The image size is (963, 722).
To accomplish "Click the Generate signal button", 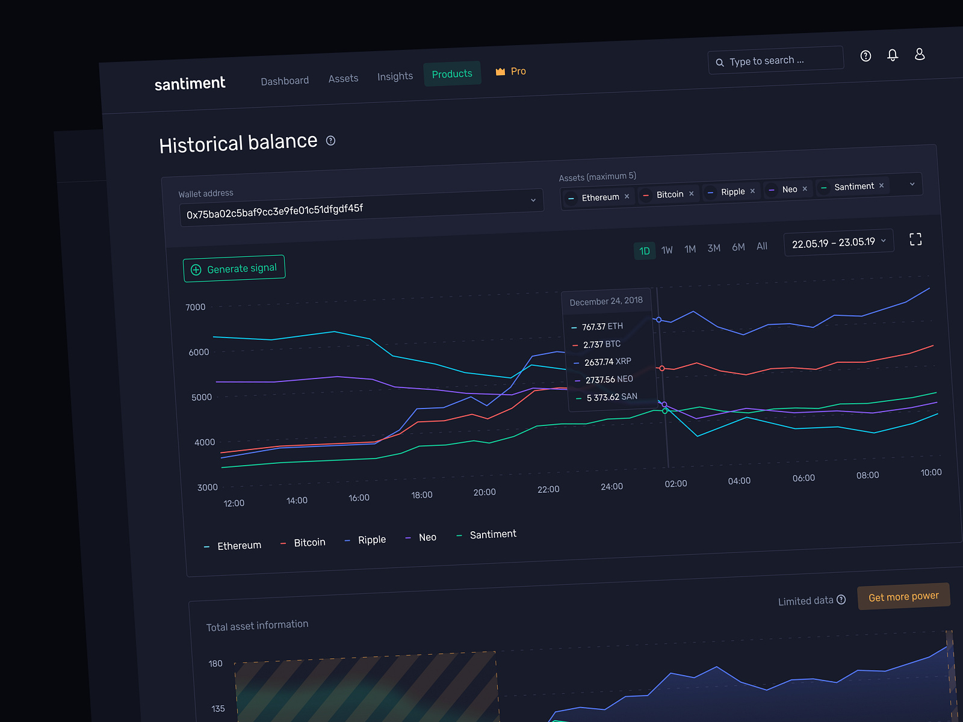I will click(x=234, y=268).
